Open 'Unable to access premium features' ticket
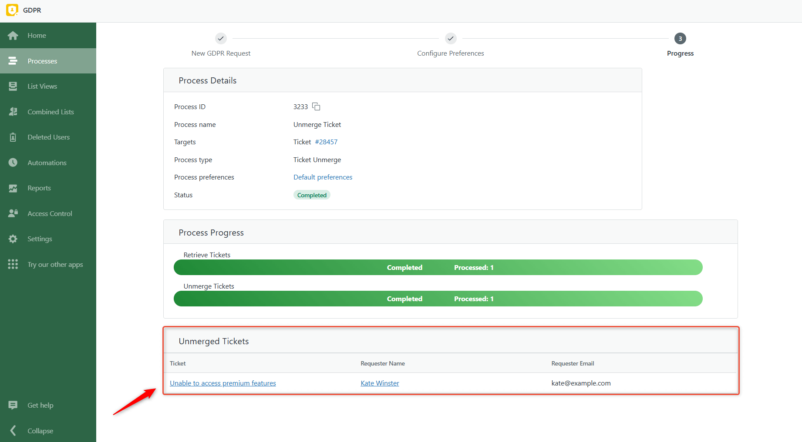 (222, 383)
